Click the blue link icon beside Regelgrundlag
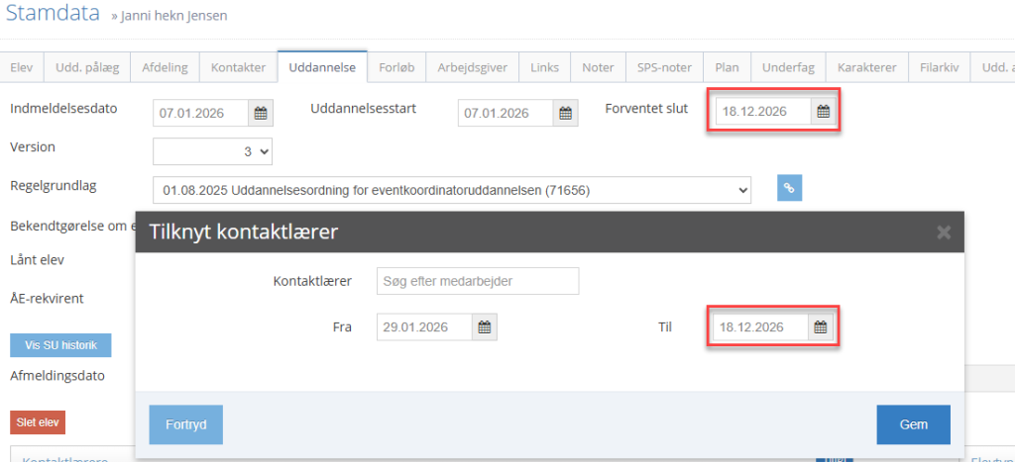This screenshot has height=462, width=1015. pyautogui.click(x=789, y=187)
